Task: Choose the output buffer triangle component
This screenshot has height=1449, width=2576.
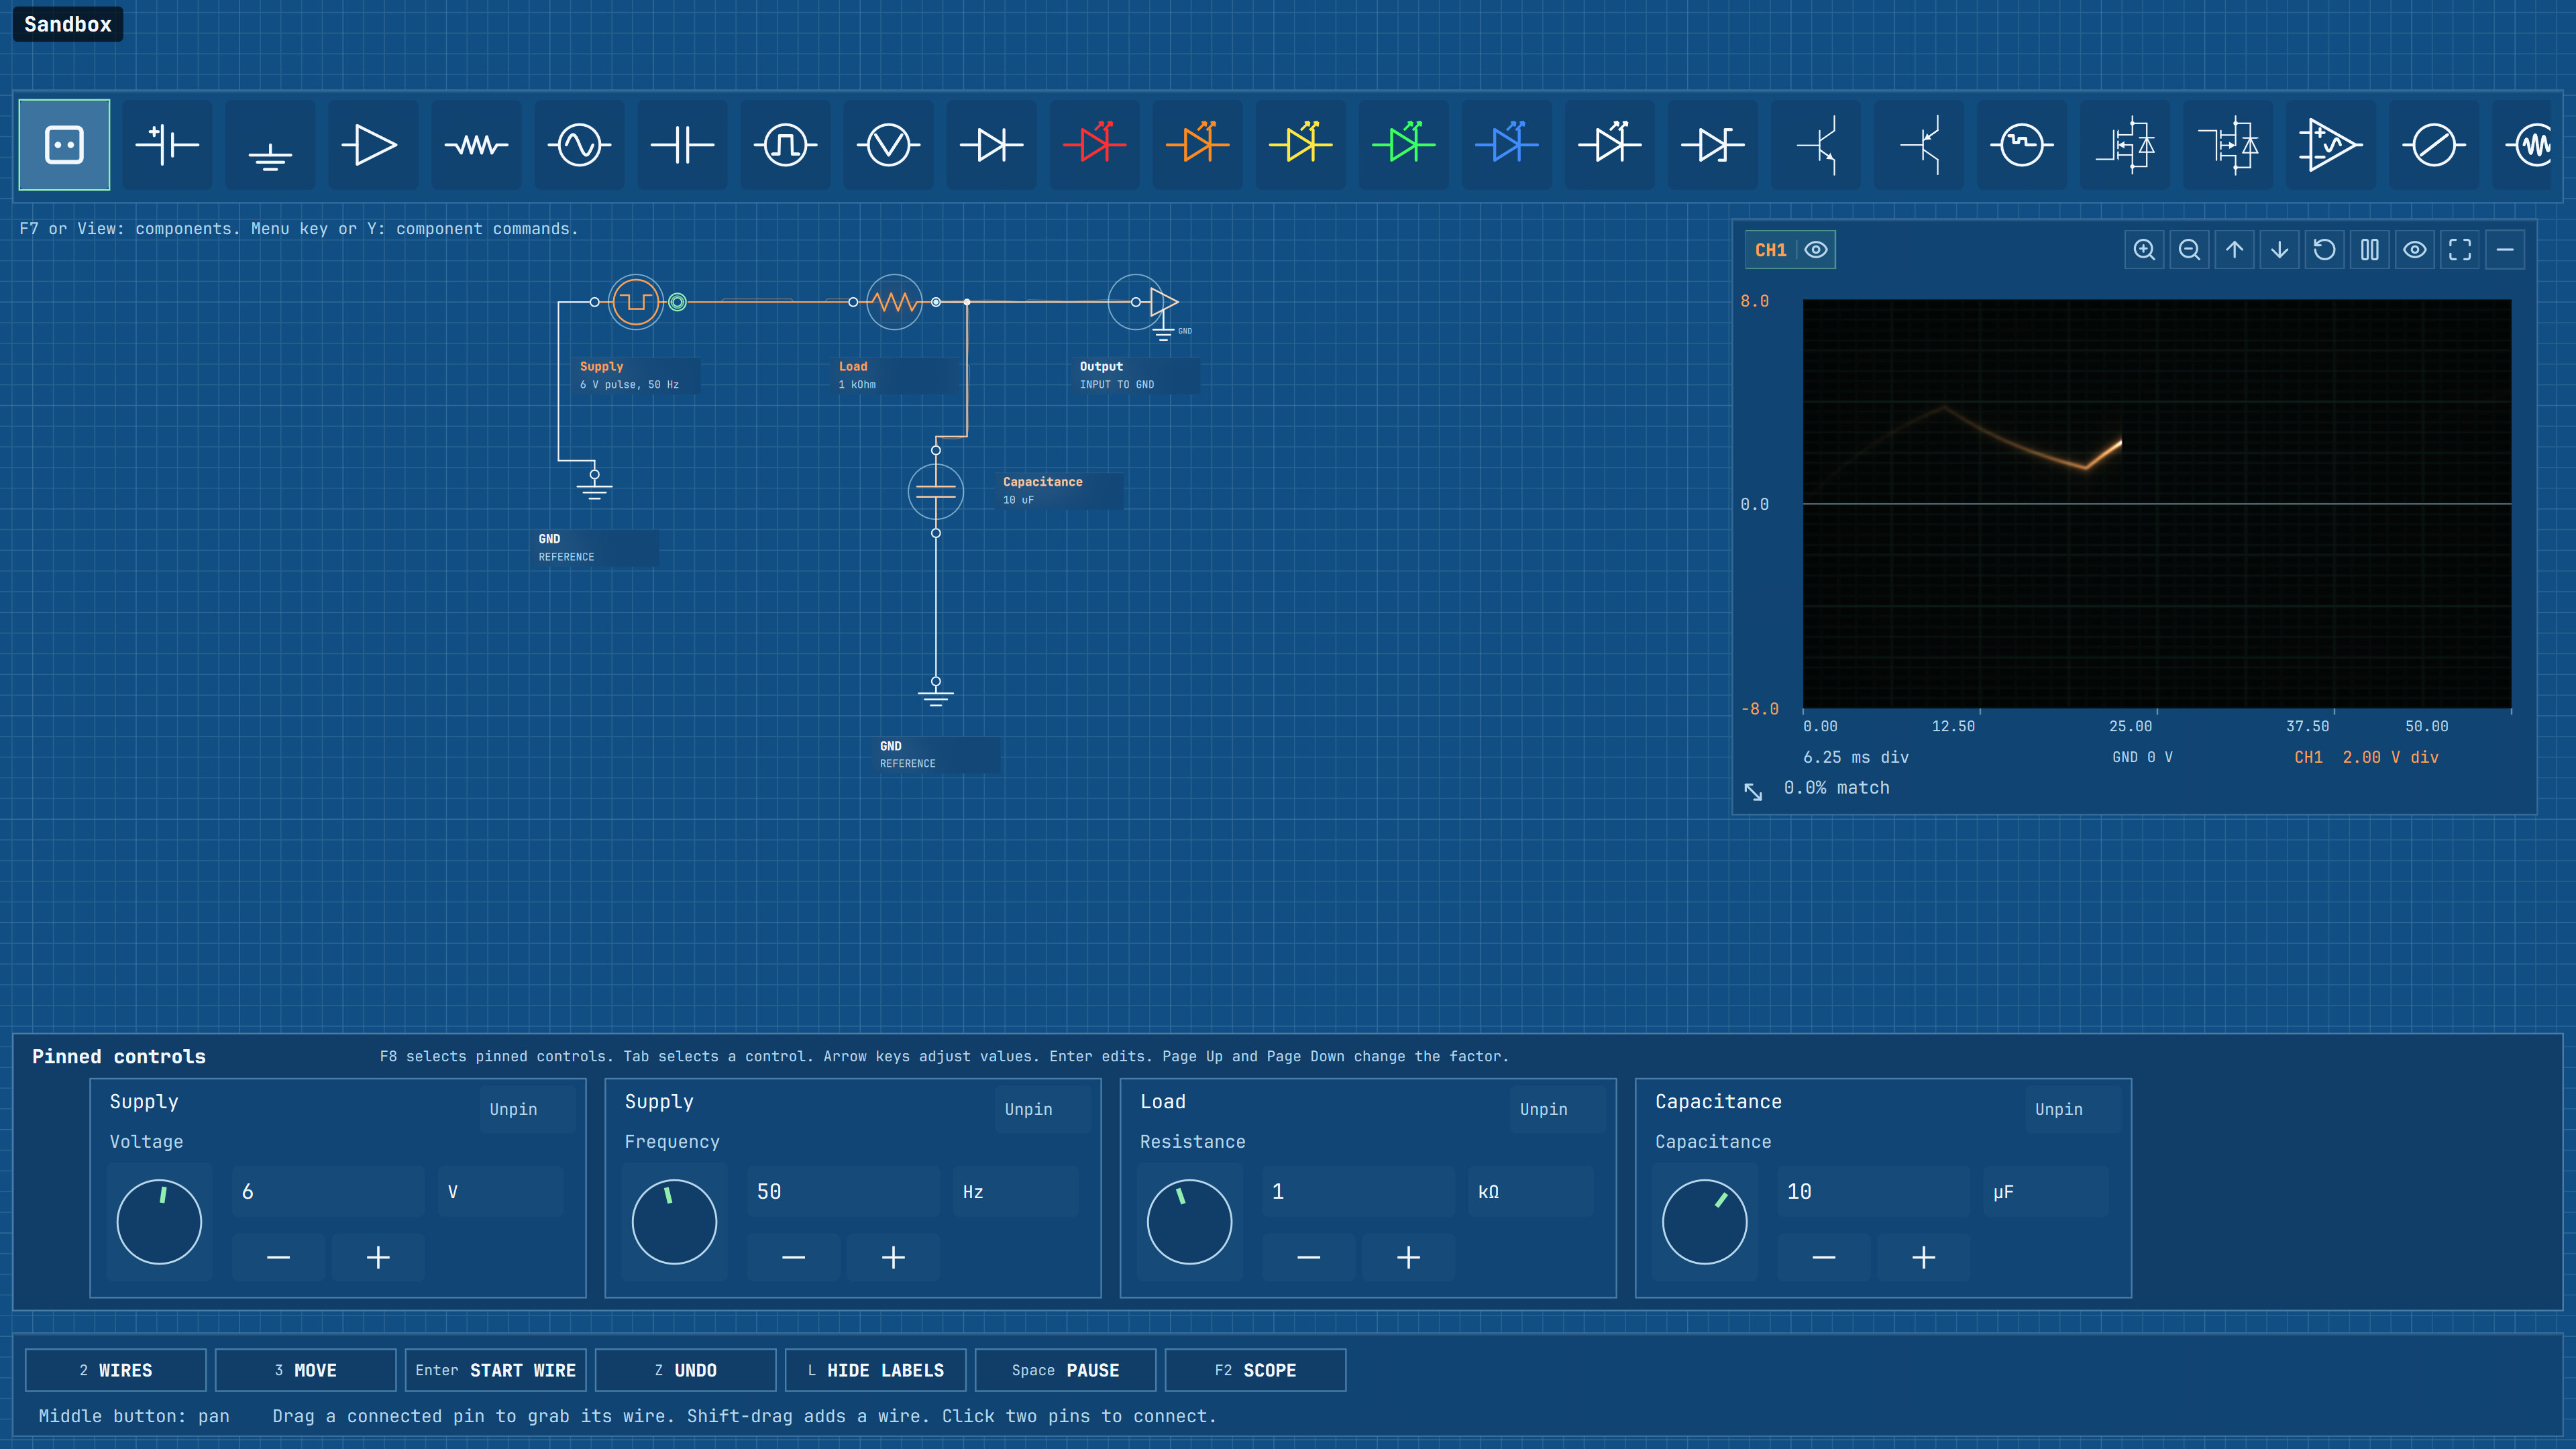Action: tap(373, 145)
